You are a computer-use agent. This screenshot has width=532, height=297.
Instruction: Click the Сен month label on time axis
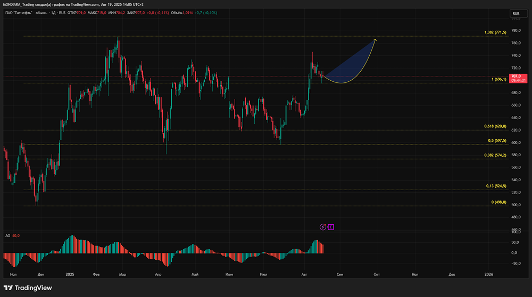339,274
